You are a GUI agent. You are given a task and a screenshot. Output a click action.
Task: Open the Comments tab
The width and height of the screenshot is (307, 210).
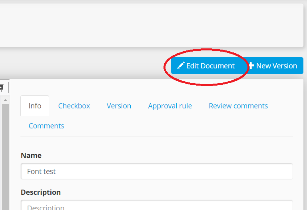[46, 126]
